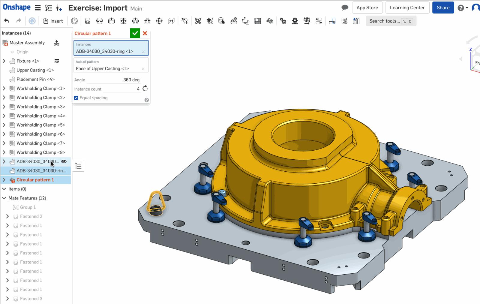Select the gear relation tool icon

pos(283,21)
